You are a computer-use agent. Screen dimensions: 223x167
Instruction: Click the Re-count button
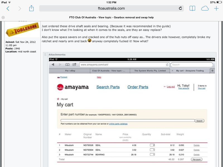pyautogui.click(x=197, y=159)
